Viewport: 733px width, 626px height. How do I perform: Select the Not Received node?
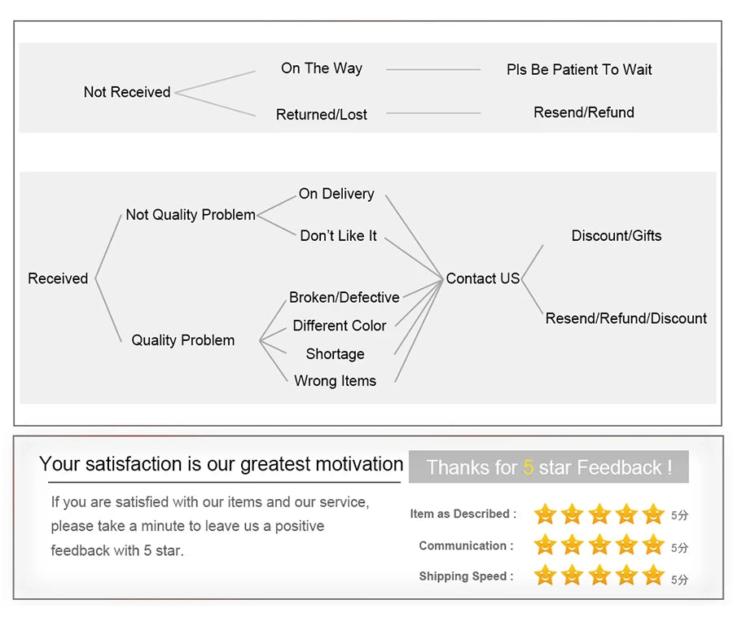point(127,92)
